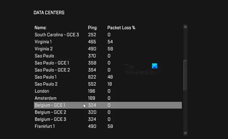This screenshot has width=228, height=139.
Task: Select Sao Paulo - GCE 1 row
Action: [108, 63]
